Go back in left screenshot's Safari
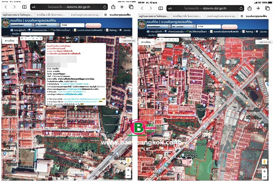Screen dimensions: 274x182 point(6,7)
